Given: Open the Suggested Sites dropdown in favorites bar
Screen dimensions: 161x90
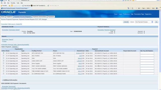Looking at the screenshot, I should click(x=21, y=5).
